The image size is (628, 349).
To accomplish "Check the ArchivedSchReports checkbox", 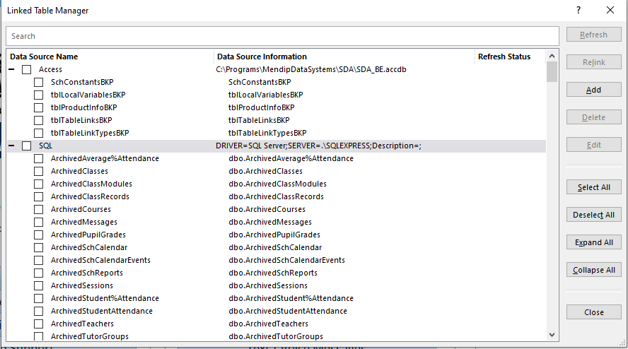I will tap(38, 273).
